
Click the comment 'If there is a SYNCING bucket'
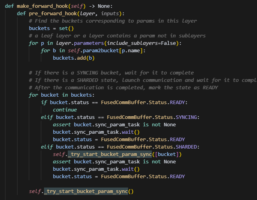(x=111, y=73)
